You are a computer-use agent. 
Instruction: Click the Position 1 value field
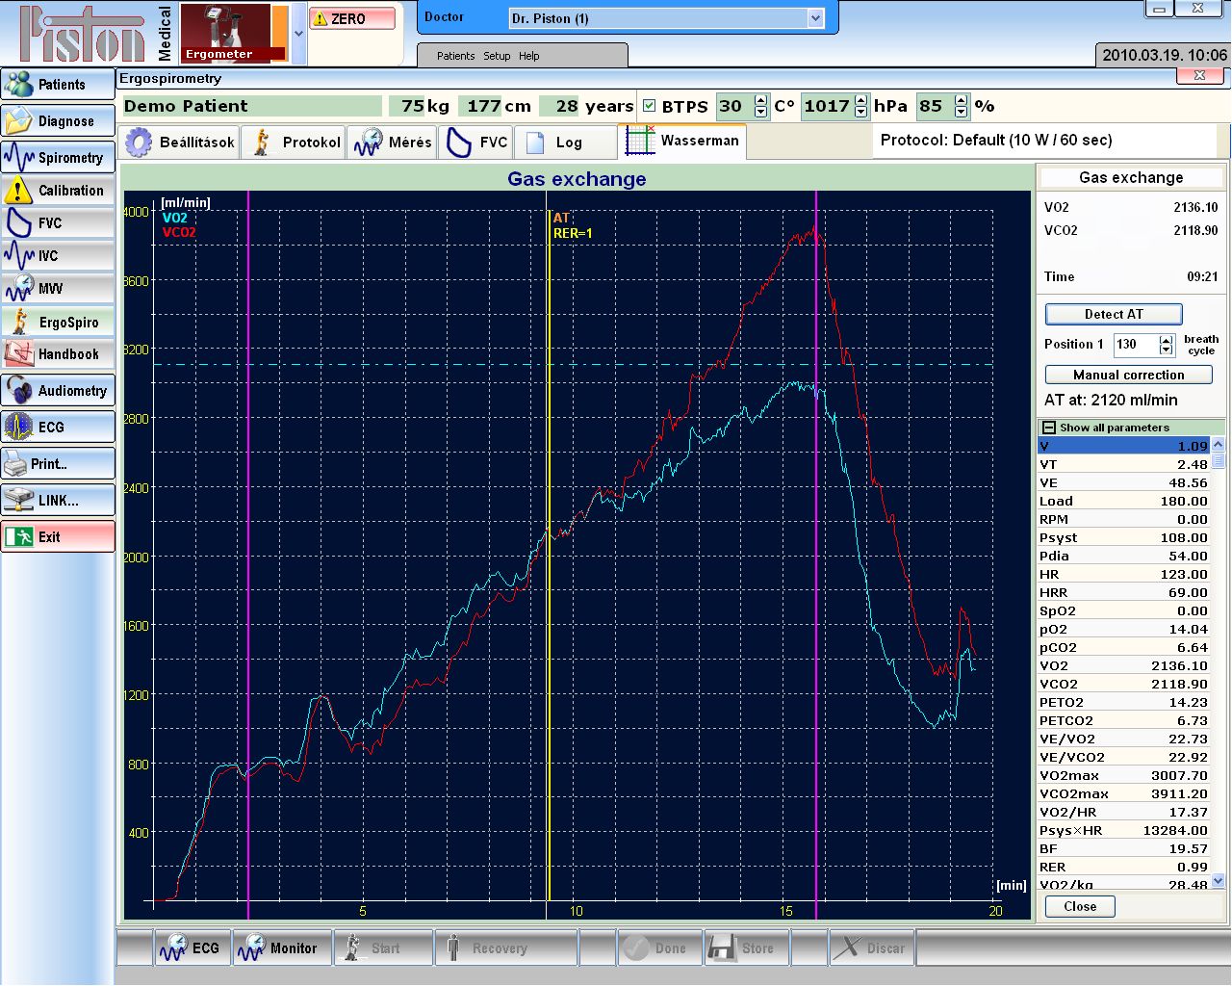[1137, 344]
